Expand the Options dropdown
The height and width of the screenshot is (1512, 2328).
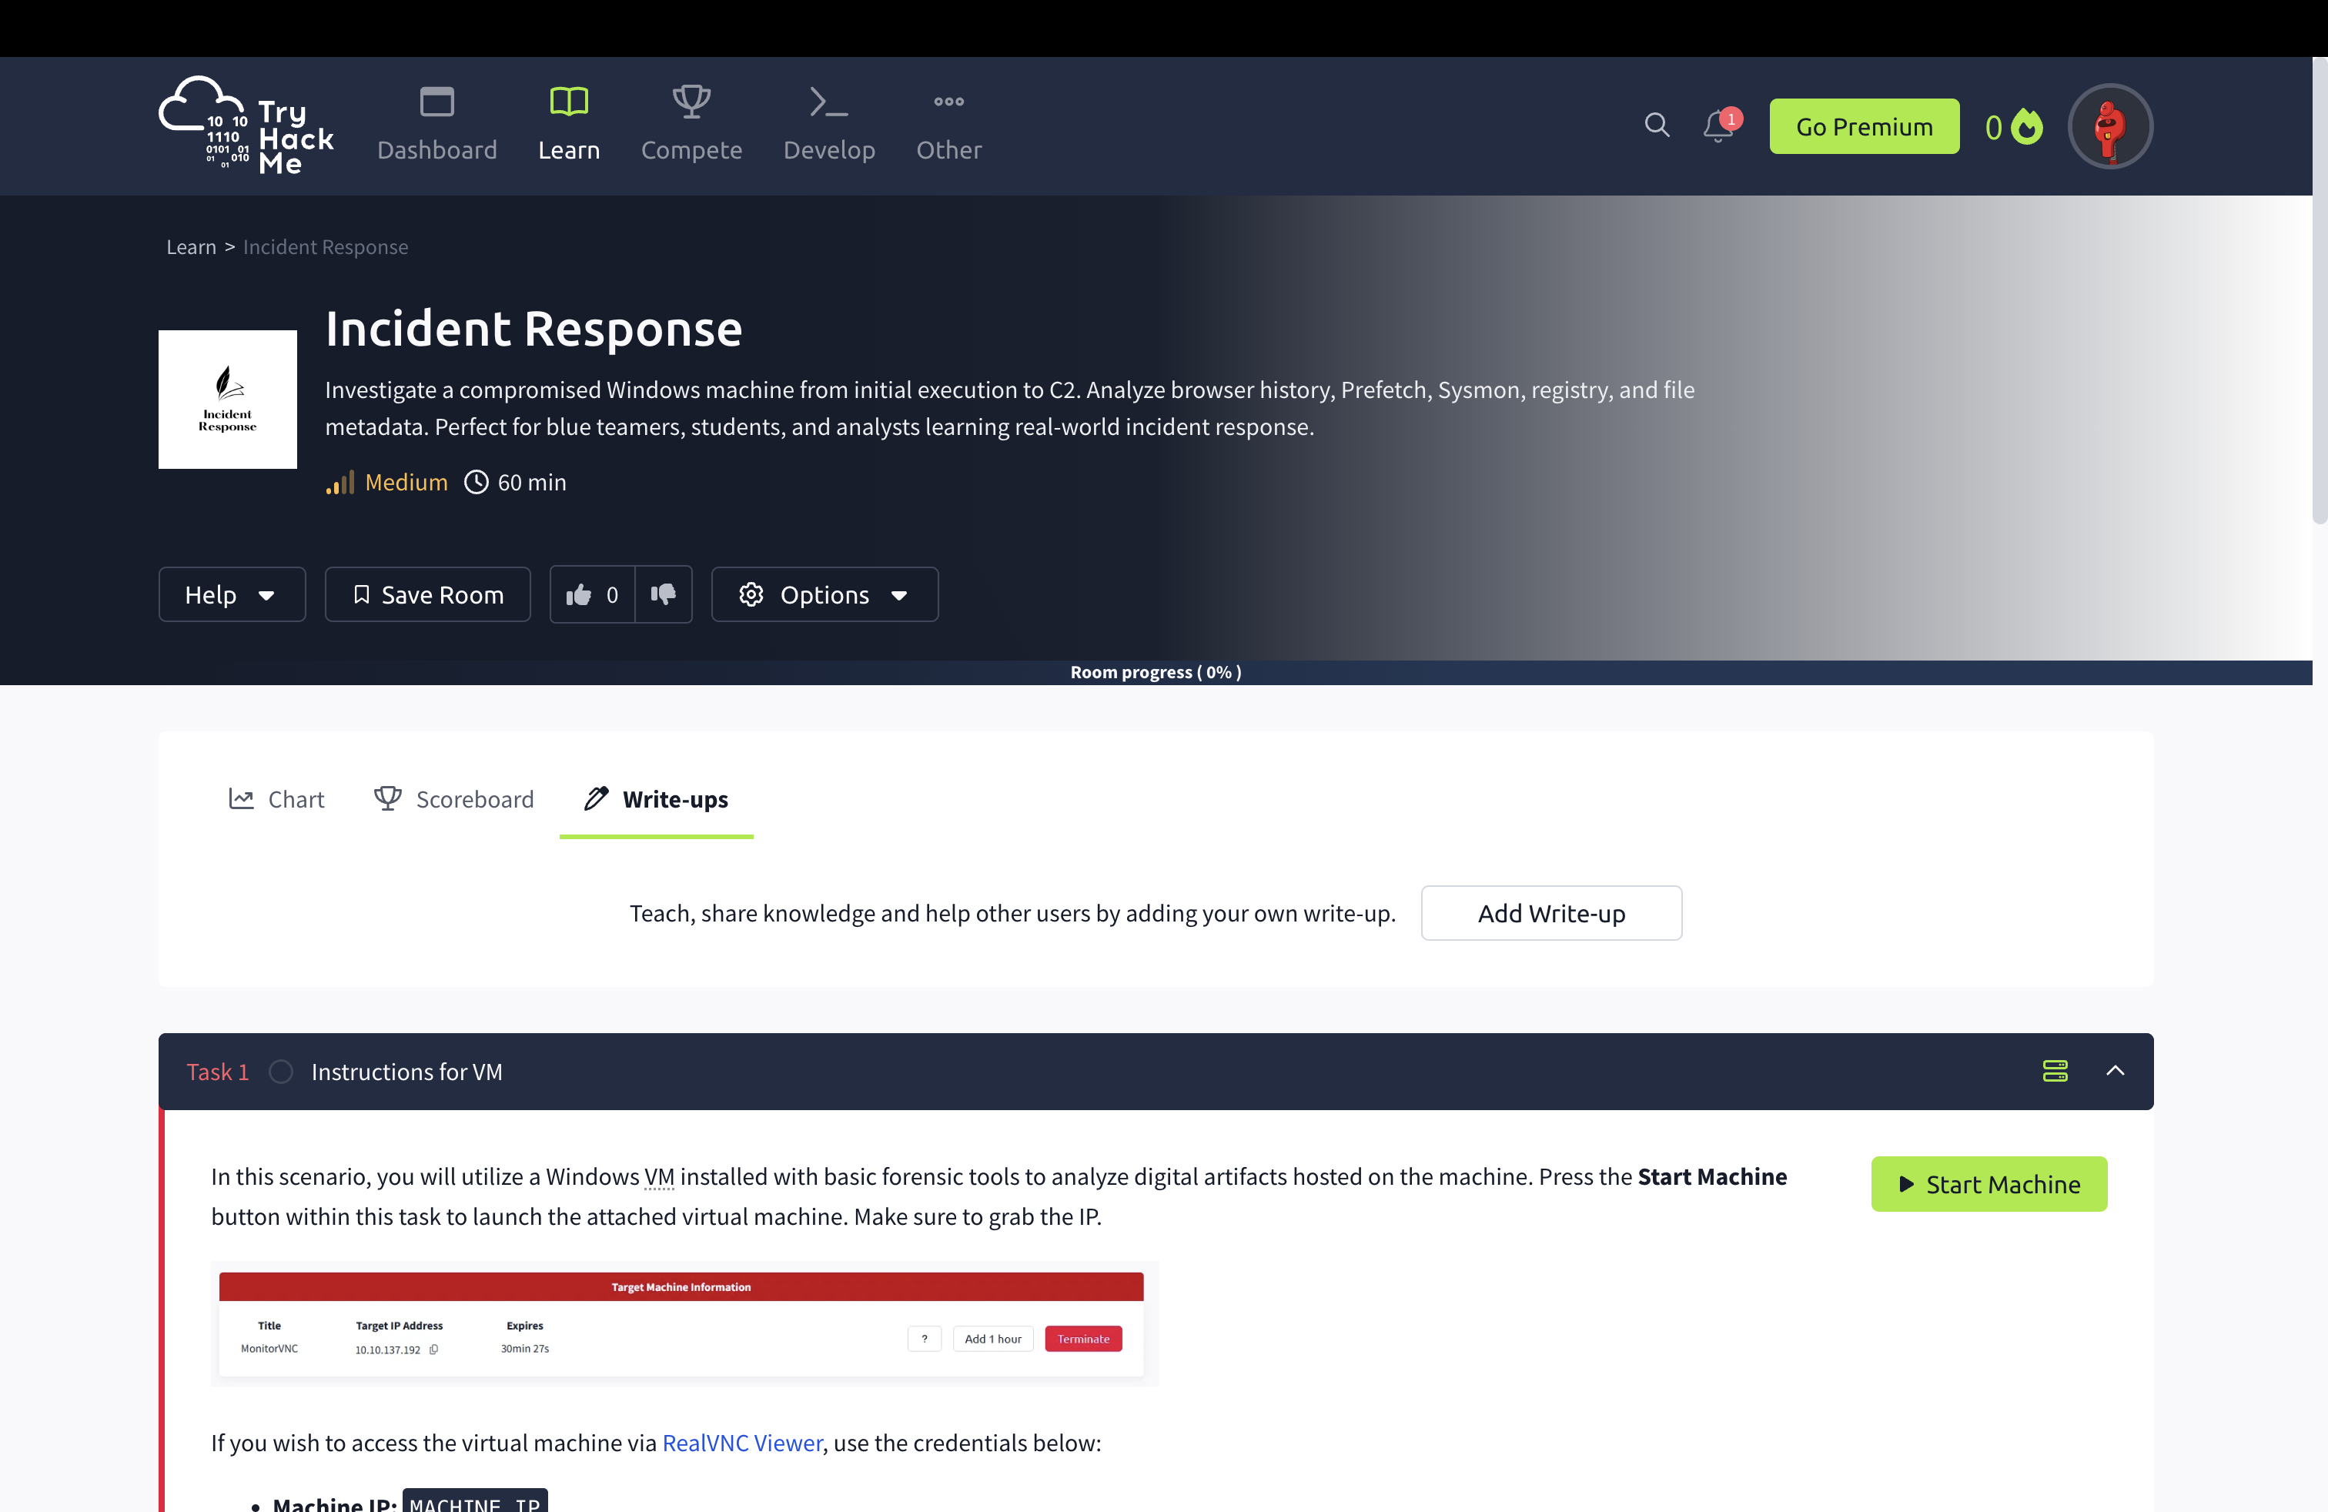pos(824,594)
